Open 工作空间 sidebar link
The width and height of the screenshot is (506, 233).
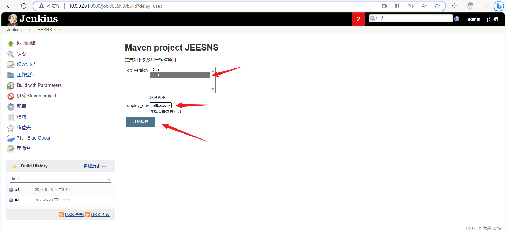(x=26, y=75)
